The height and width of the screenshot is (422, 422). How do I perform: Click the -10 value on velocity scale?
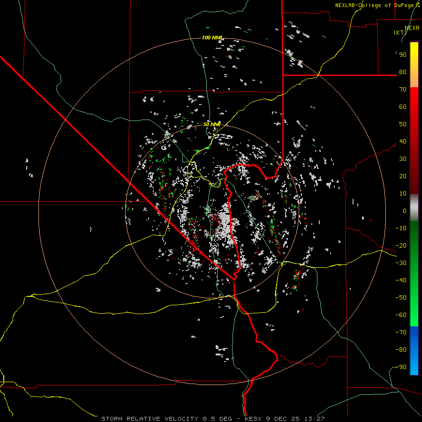pyautogui.click(x=401, y=228)
